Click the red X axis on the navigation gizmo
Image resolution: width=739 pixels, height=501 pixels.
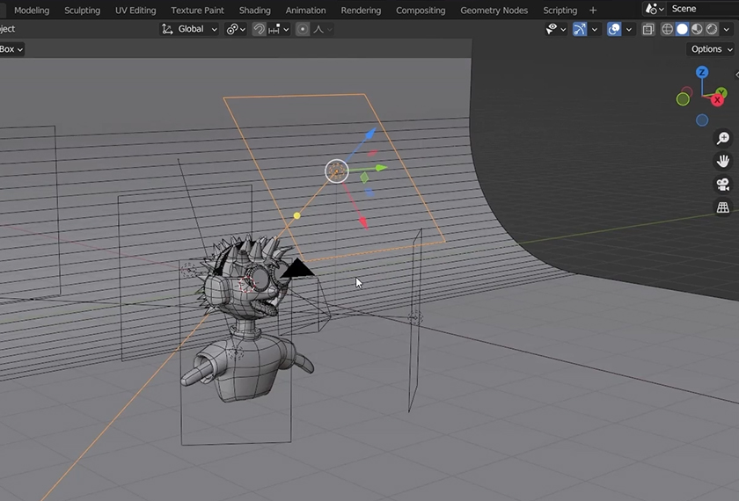(717, 100)
